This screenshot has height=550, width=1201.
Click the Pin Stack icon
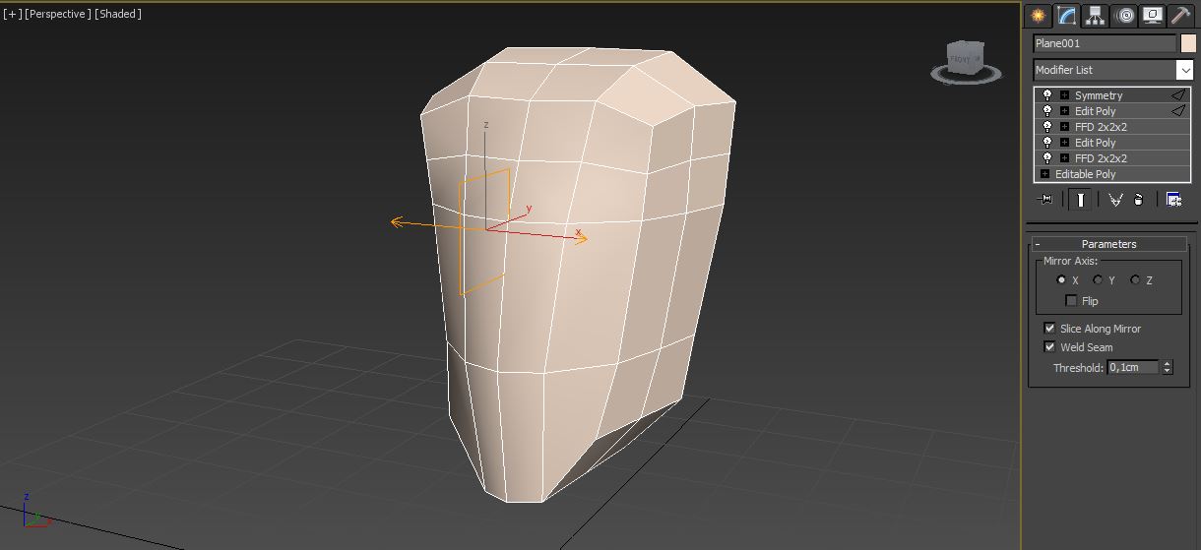1045,200
